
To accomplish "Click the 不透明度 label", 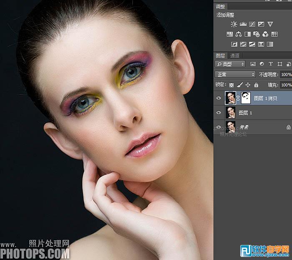I will click(268, 75).
